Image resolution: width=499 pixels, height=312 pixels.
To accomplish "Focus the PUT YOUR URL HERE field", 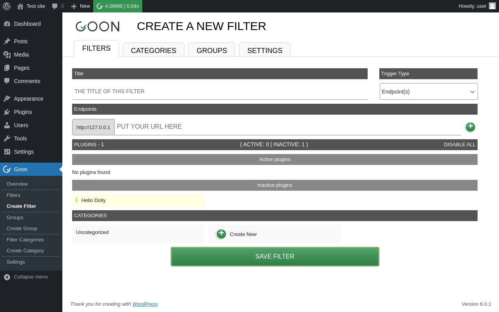I will point(288,127).
